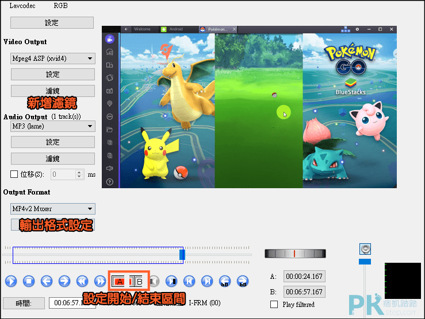Go to next frame with right arrow
The image size is (425, 319).
point(64,281)
